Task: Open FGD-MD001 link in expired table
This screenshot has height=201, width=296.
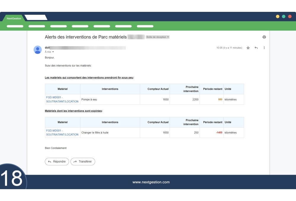Action: point(62,132)
